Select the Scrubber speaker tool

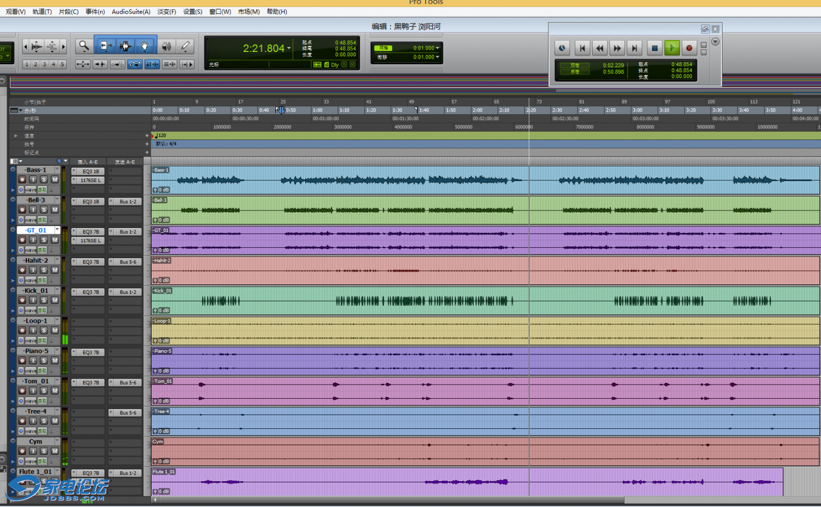click(166, 46)
